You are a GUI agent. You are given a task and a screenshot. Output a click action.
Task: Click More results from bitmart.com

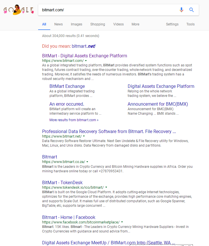tap(74, 120)
